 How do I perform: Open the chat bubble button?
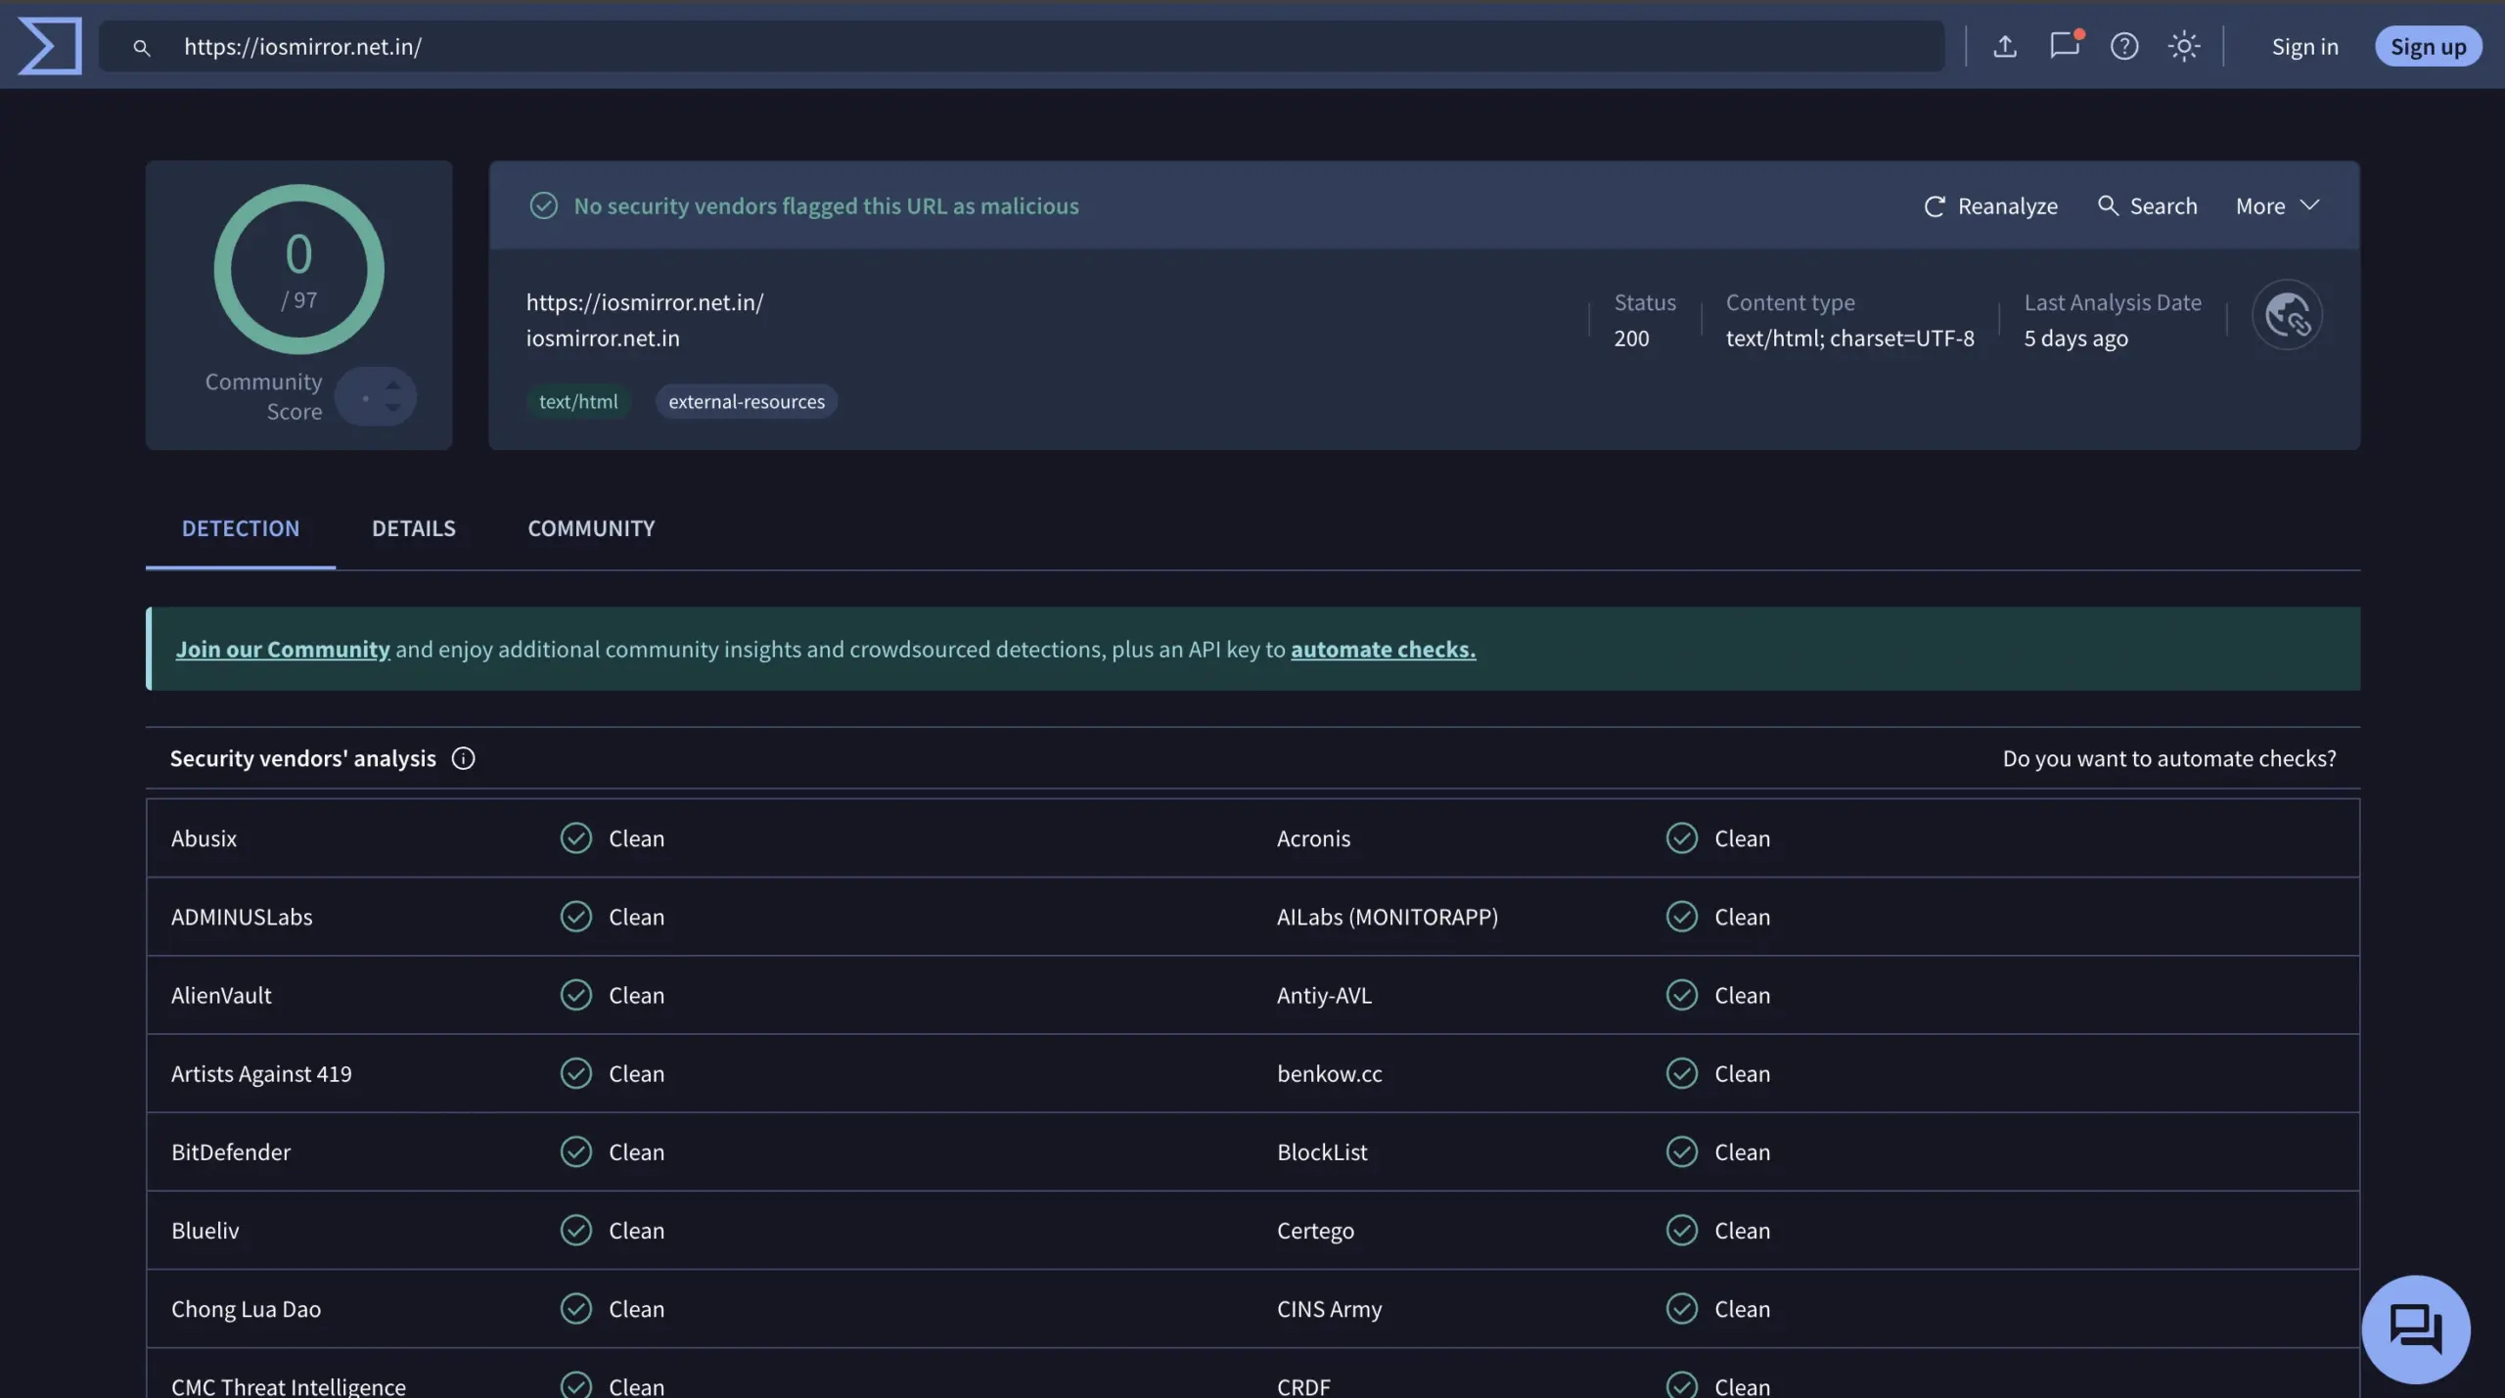point(2416,1330)
